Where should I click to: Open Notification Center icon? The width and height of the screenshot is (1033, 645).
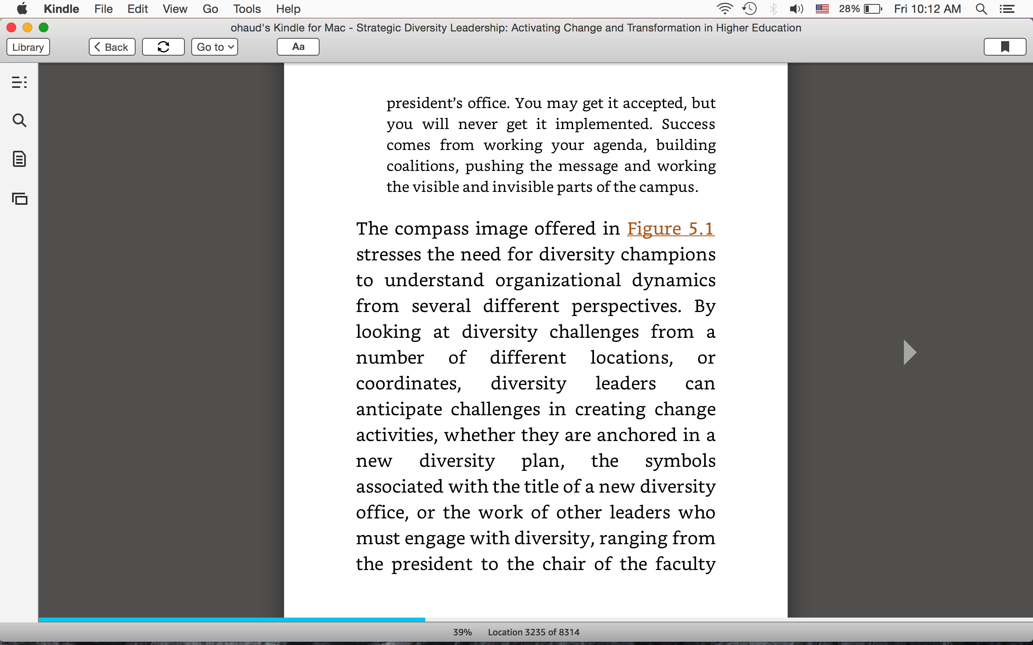tap(1008, 8)
